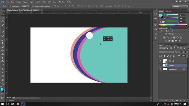Create new group folder icon in Layers panel
Image resolution: width=189 pixels, height=106 pixels.
click(x=177, y=101)
